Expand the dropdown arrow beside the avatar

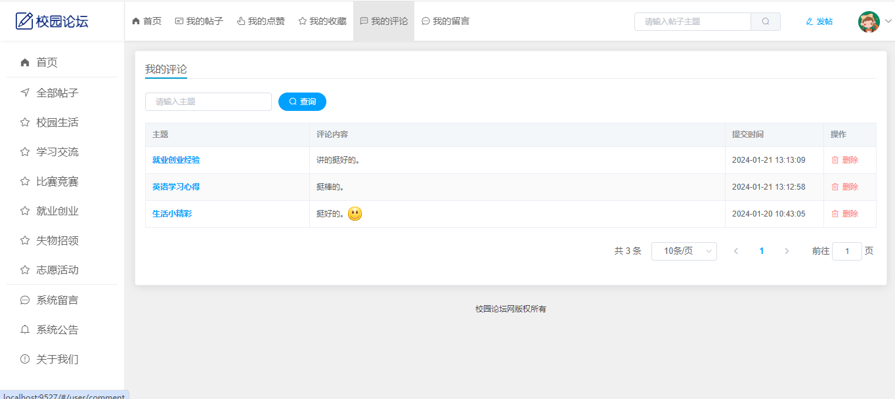point(888,21)
